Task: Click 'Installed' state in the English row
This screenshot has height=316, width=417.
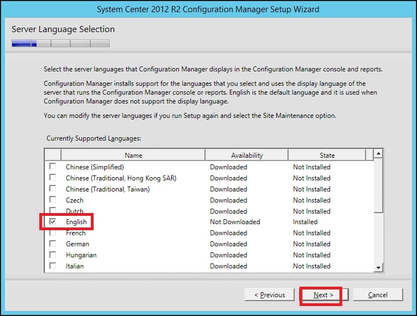Action: [305, 222]
